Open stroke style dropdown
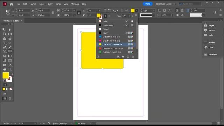 pos(154,15)
